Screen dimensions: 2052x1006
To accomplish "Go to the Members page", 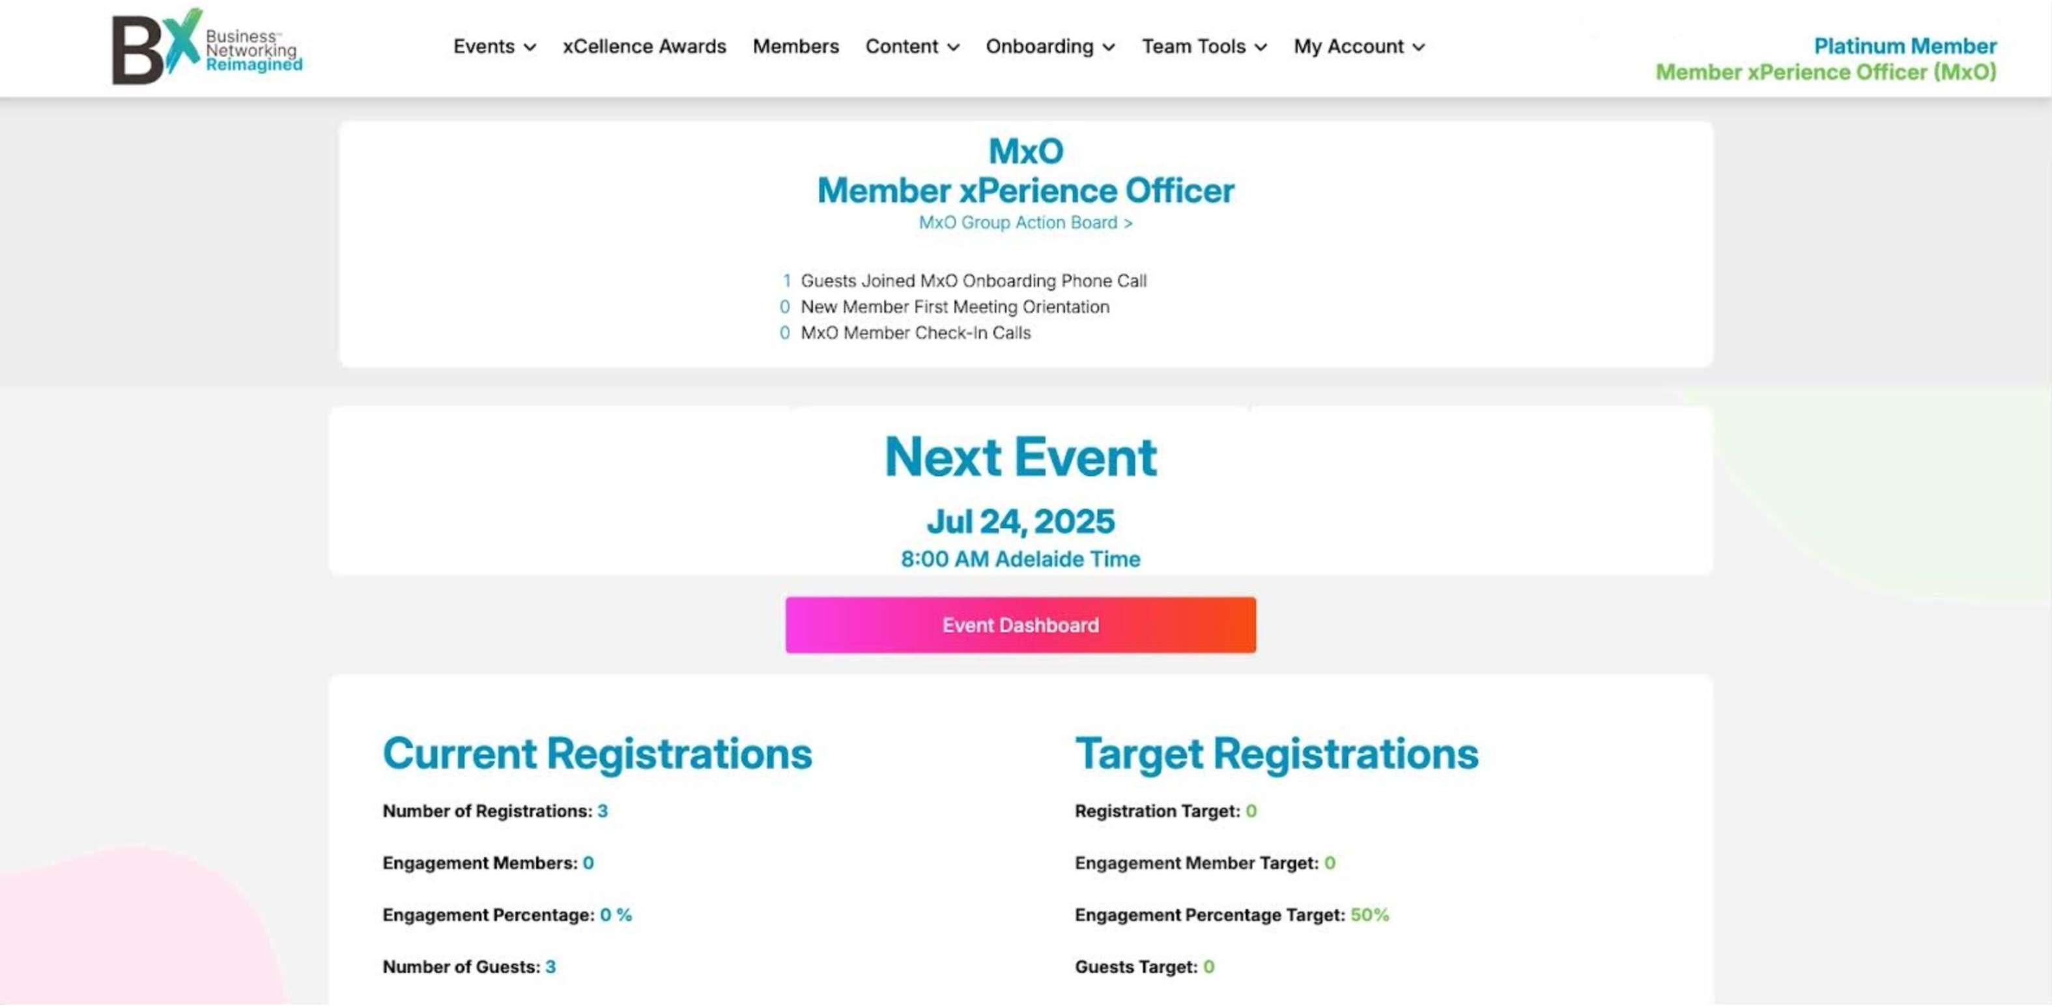I will click(x=795, y=47).
